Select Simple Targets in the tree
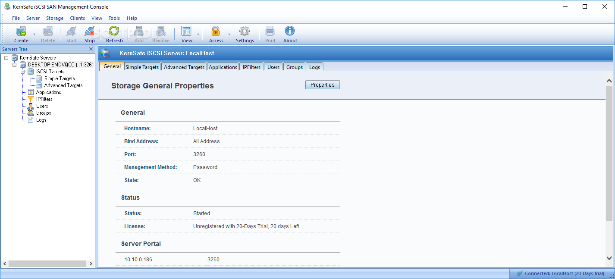Viewport: 615px width, 279px height. (x=60, y=78)
